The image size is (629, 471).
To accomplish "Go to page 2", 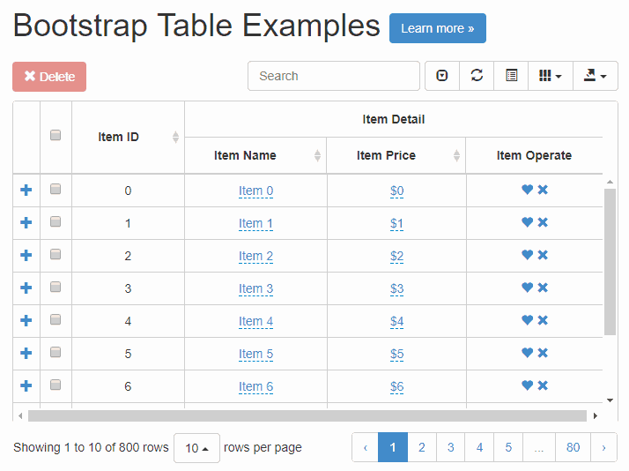I will click(x=422, y=447).
